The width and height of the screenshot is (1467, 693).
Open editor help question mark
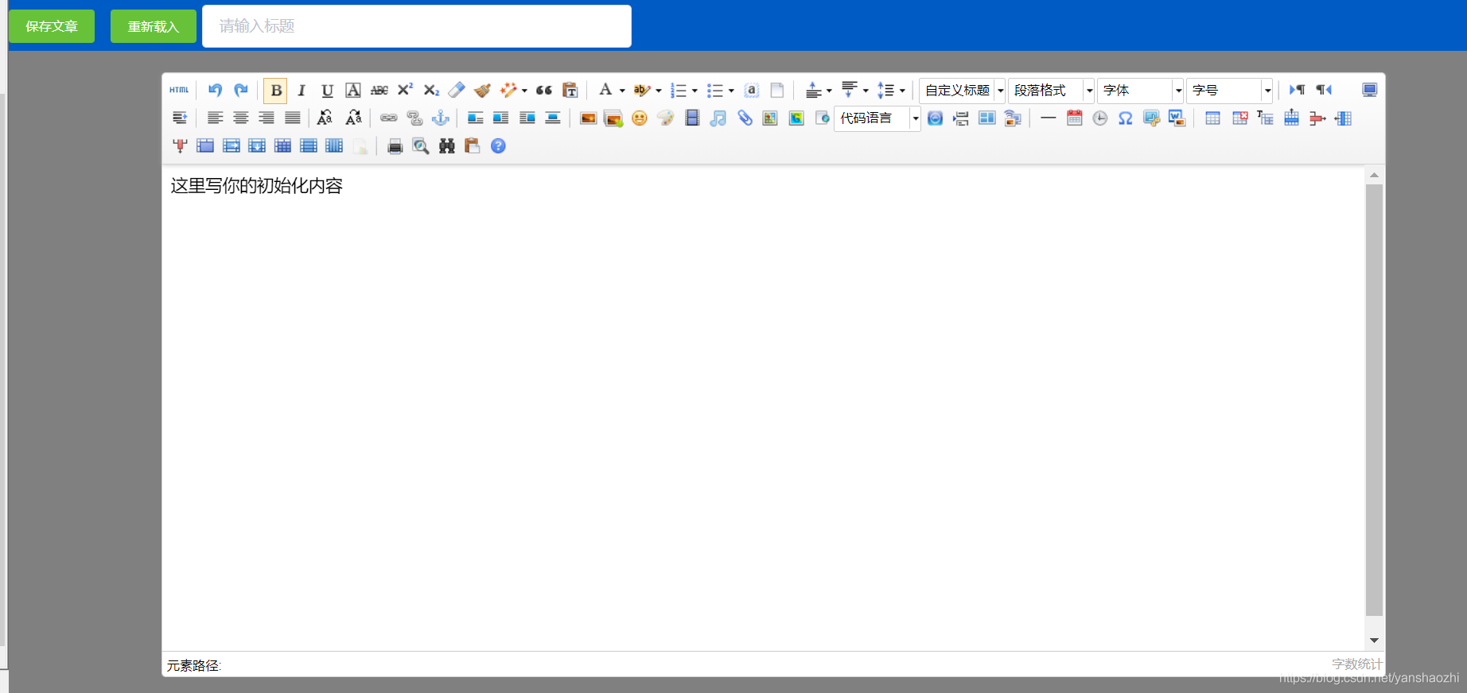click(x=498, y=146)
